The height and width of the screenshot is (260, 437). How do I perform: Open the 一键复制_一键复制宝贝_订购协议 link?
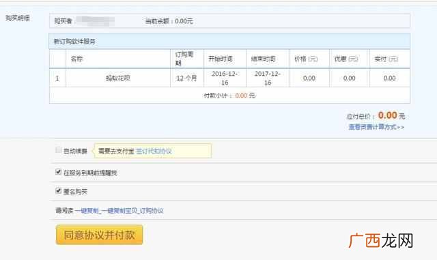click(x=119, y=211)
